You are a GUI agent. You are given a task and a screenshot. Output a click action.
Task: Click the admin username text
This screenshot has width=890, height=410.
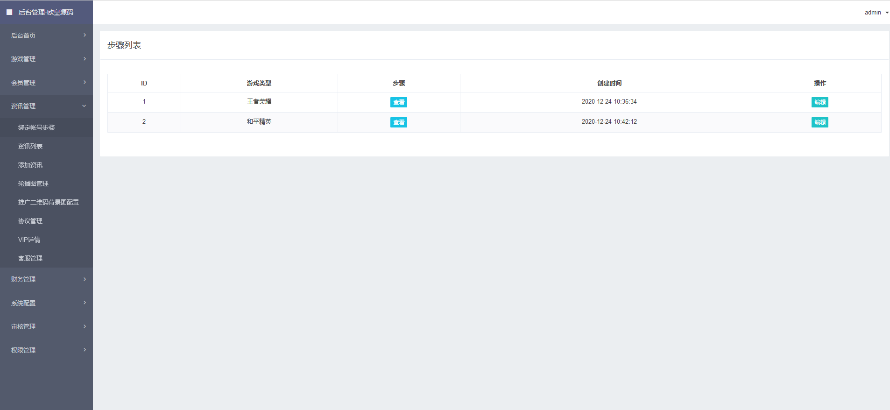[x=873, y=13]
